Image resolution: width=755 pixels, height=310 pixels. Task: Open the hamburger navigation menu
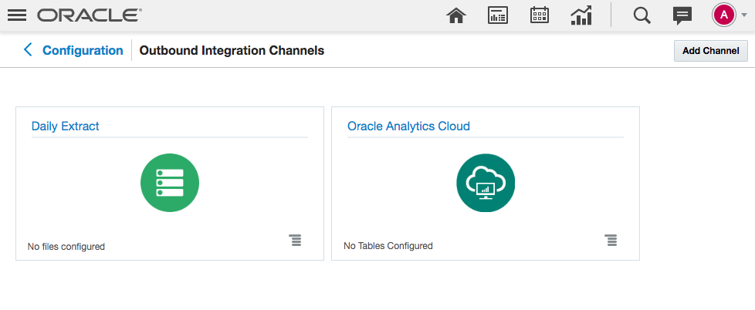click(17, 15)
